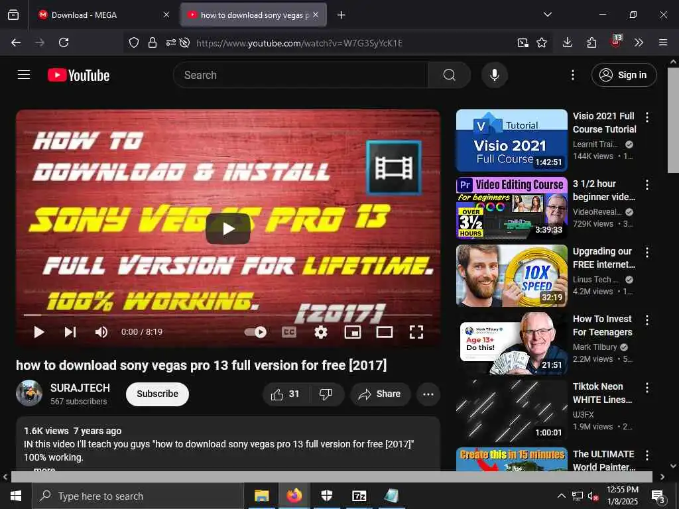This screenshot has width=679, height=509.
Task: Skip to the next video
Action: 70,332
